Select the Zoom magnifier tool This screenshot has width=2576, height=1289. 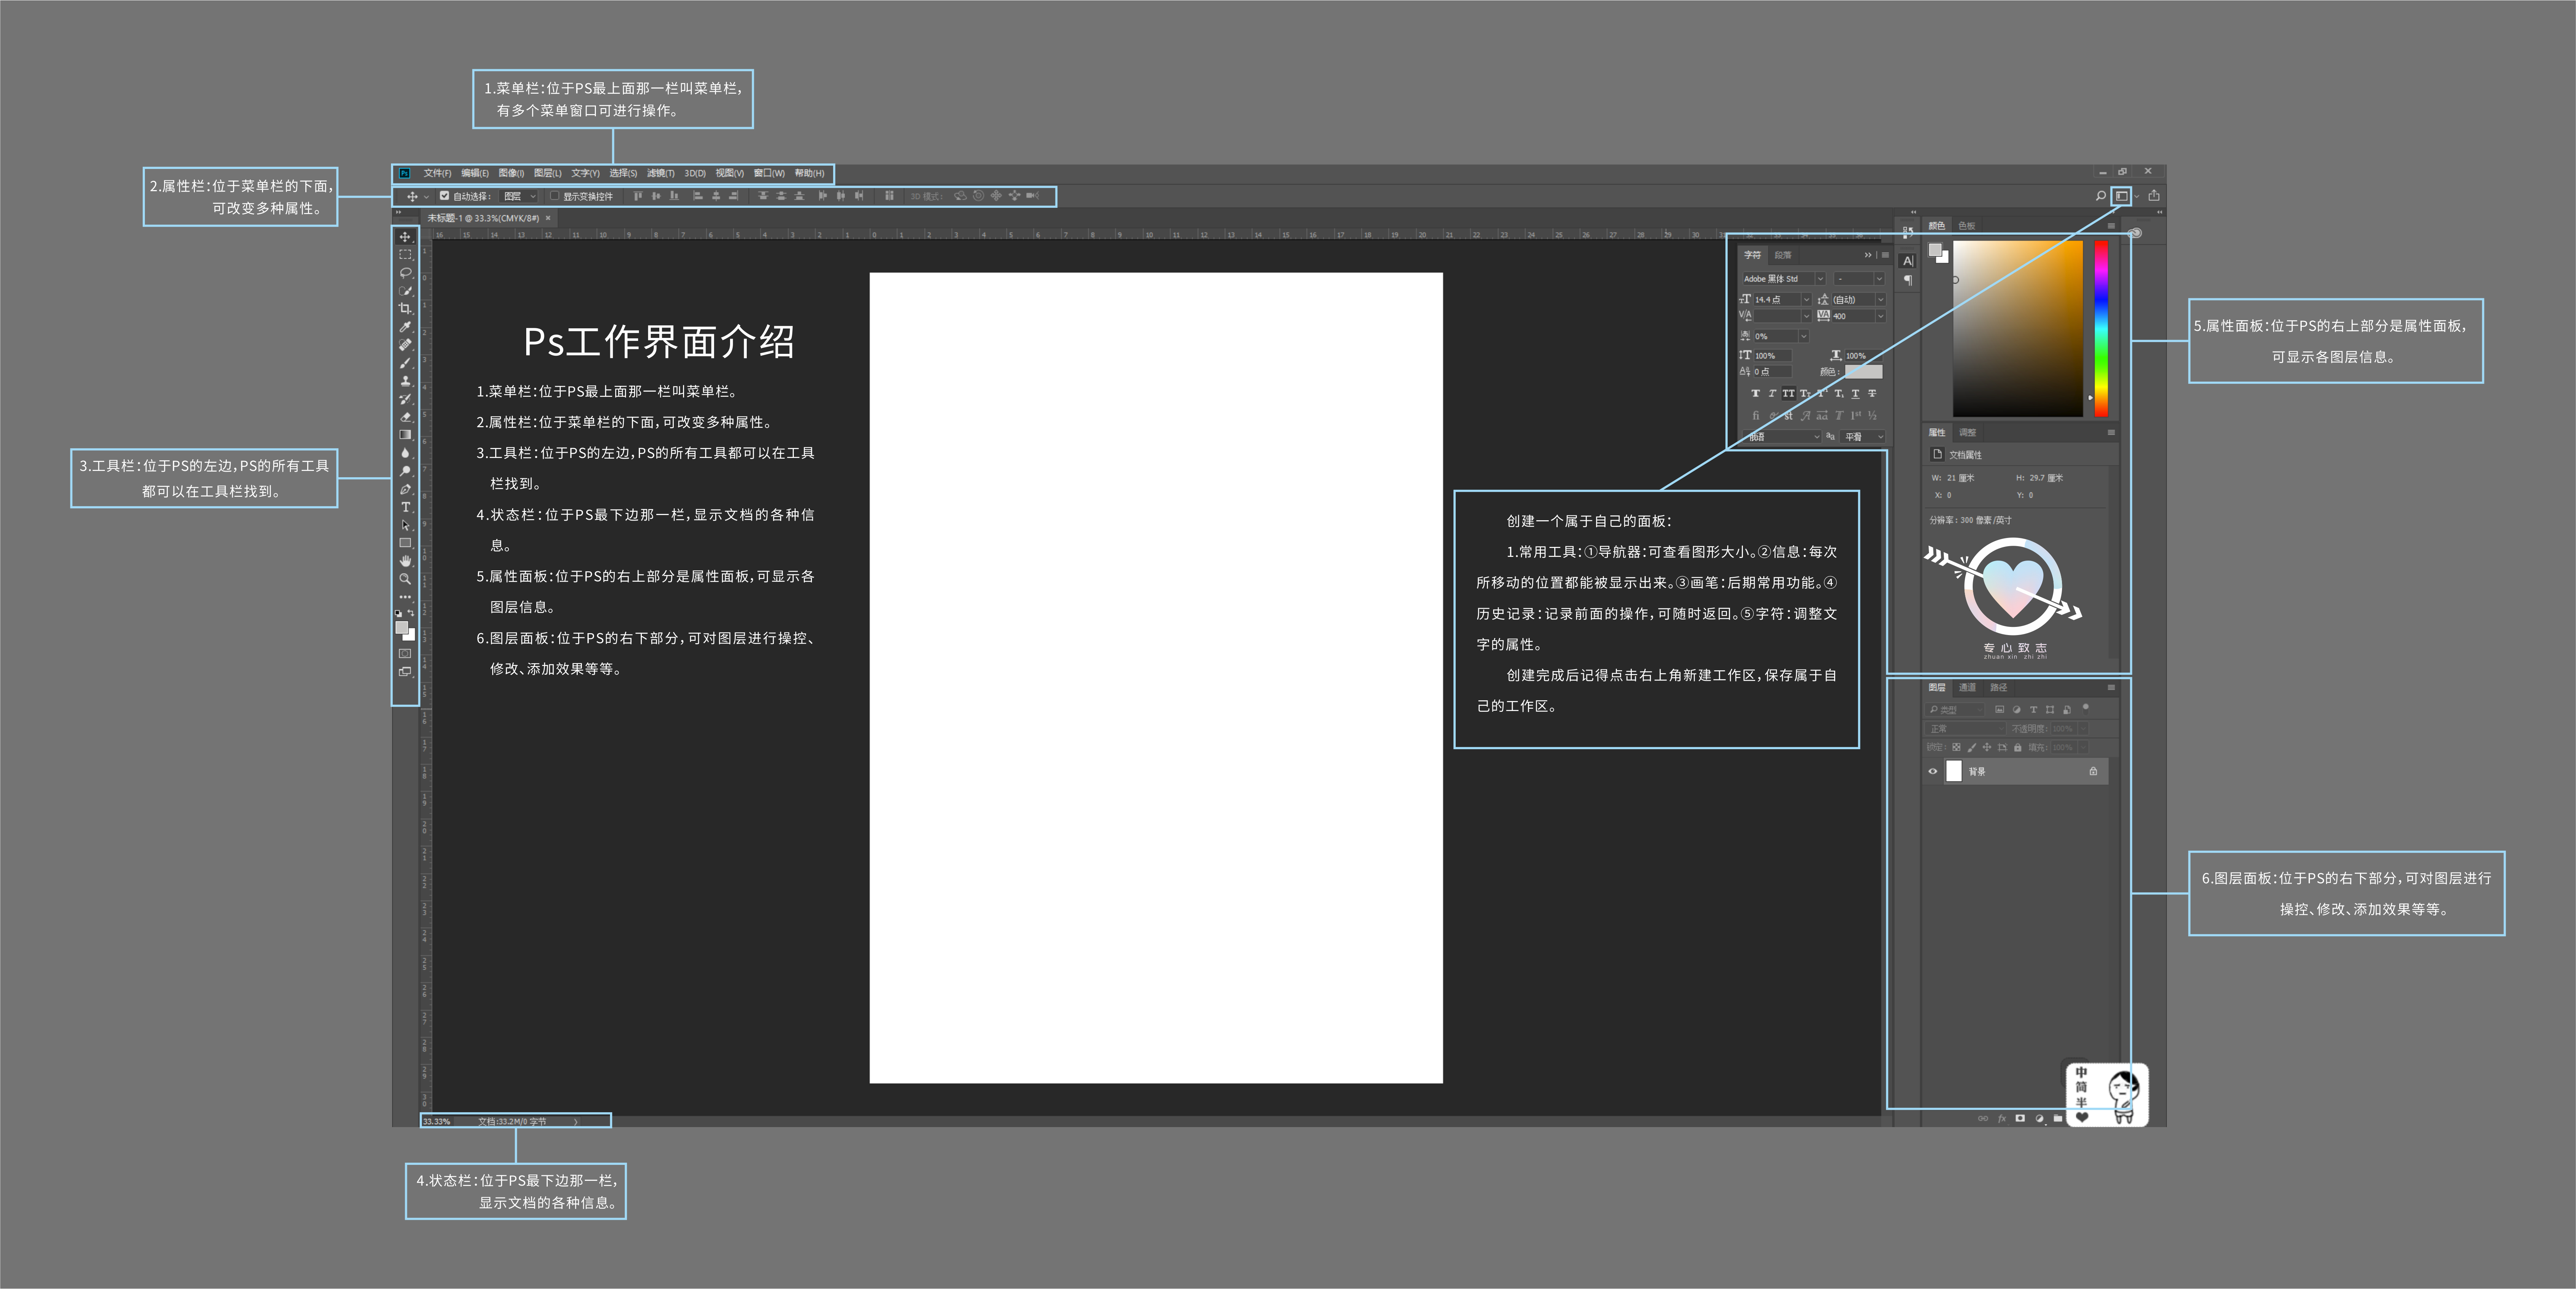(405, 579)
